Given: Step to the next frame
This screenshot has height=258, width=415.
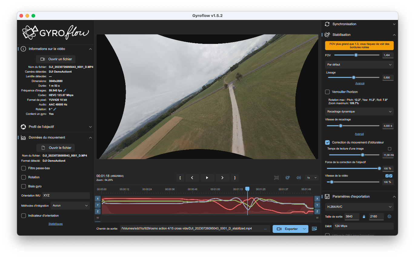Looking at the screenshot, I should pyautogui.click(x=222, y=178).
